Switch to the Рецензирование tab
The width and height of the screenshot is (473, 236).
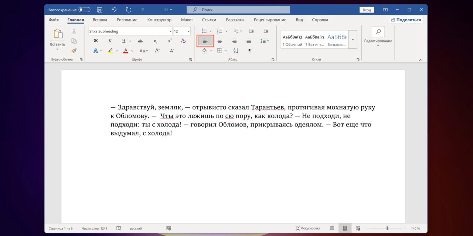[270, 20]
